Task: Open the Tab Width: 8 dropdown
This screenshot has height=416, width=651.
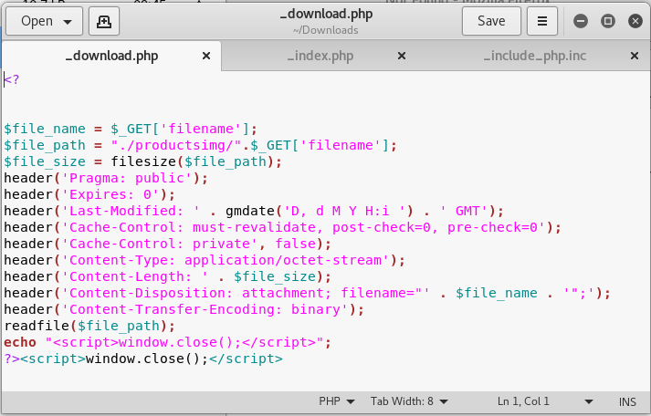Action: tap(409, 401)
